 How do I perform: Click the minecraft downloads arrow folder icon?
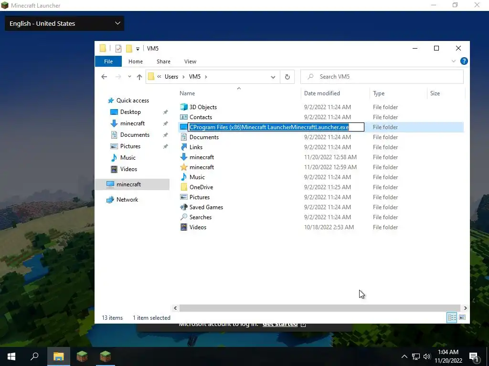184,157
